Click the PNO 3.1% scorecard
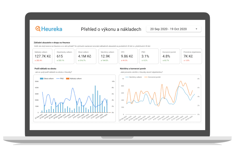Screen dimensions: 234x153 pyautogui.click(x=149, y=56)
